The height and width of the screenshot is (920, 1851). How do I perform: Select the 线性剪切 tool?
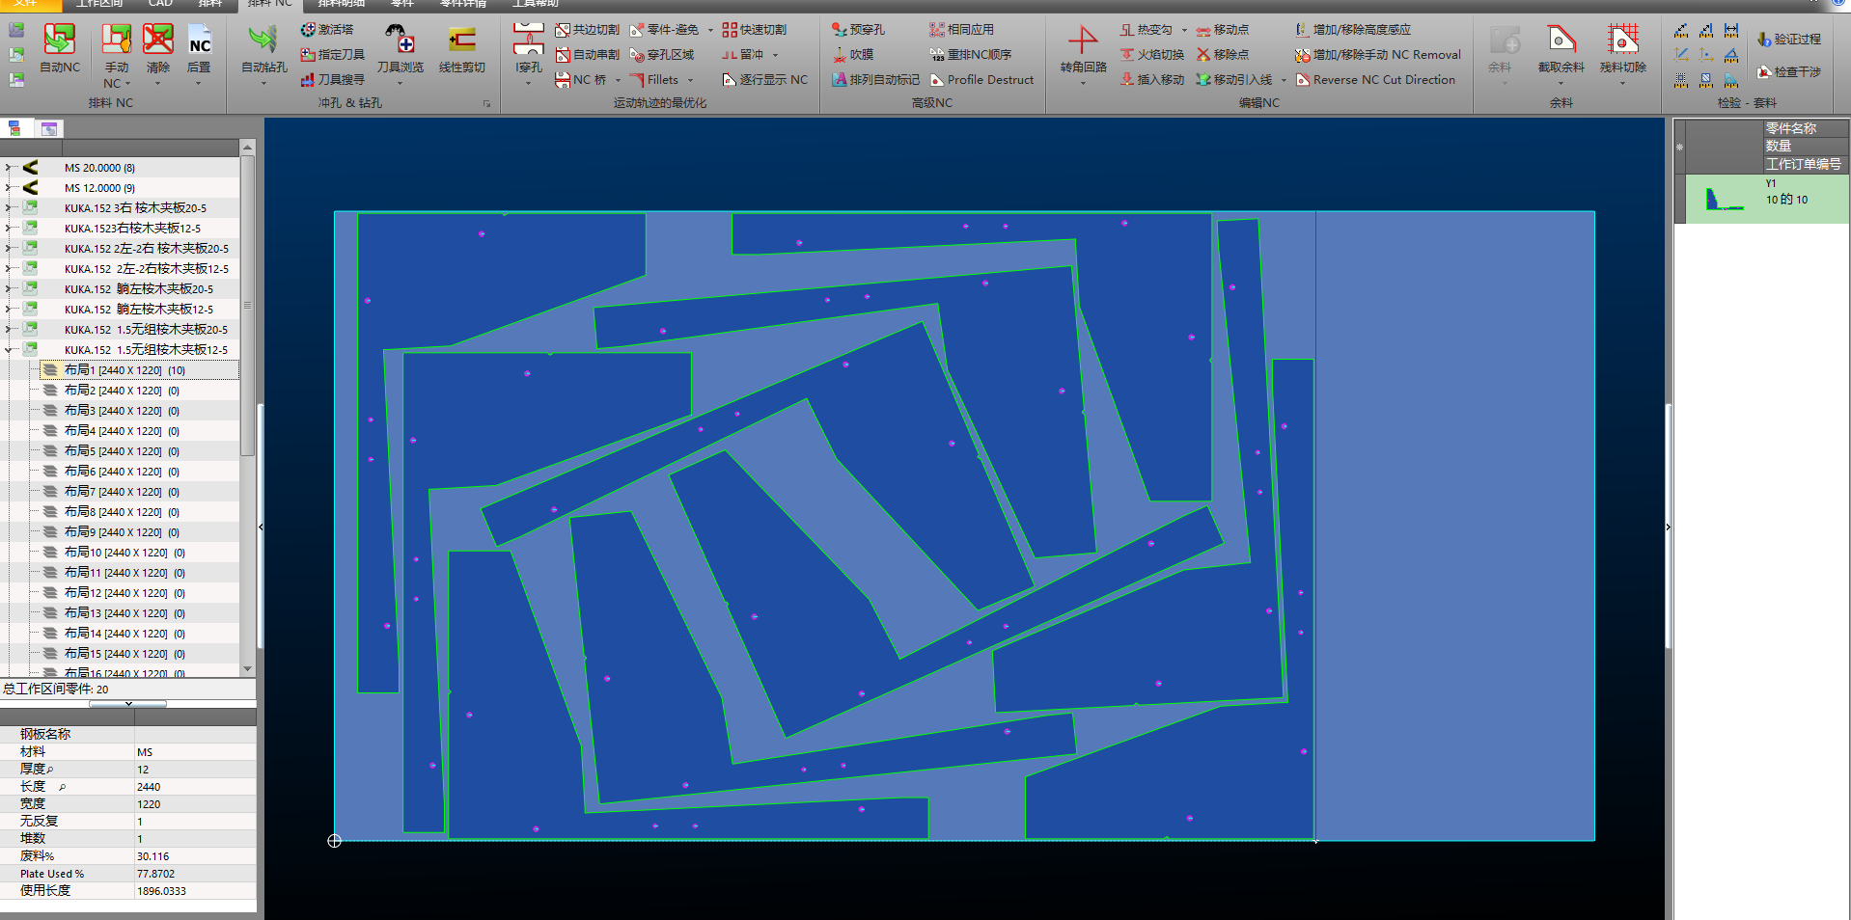click(462, 49)
